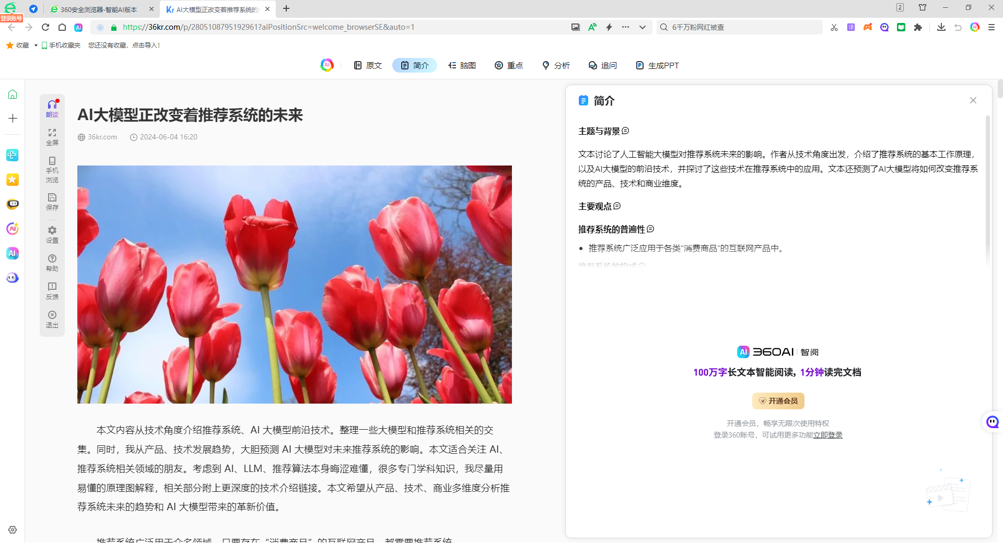The image size is (1003, 543).
Task: Toggle full-screen with the 全屏 sidebar icon
Action: 52,137
